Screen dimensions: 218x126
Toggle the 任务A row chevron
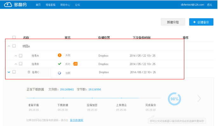point(16,56)
